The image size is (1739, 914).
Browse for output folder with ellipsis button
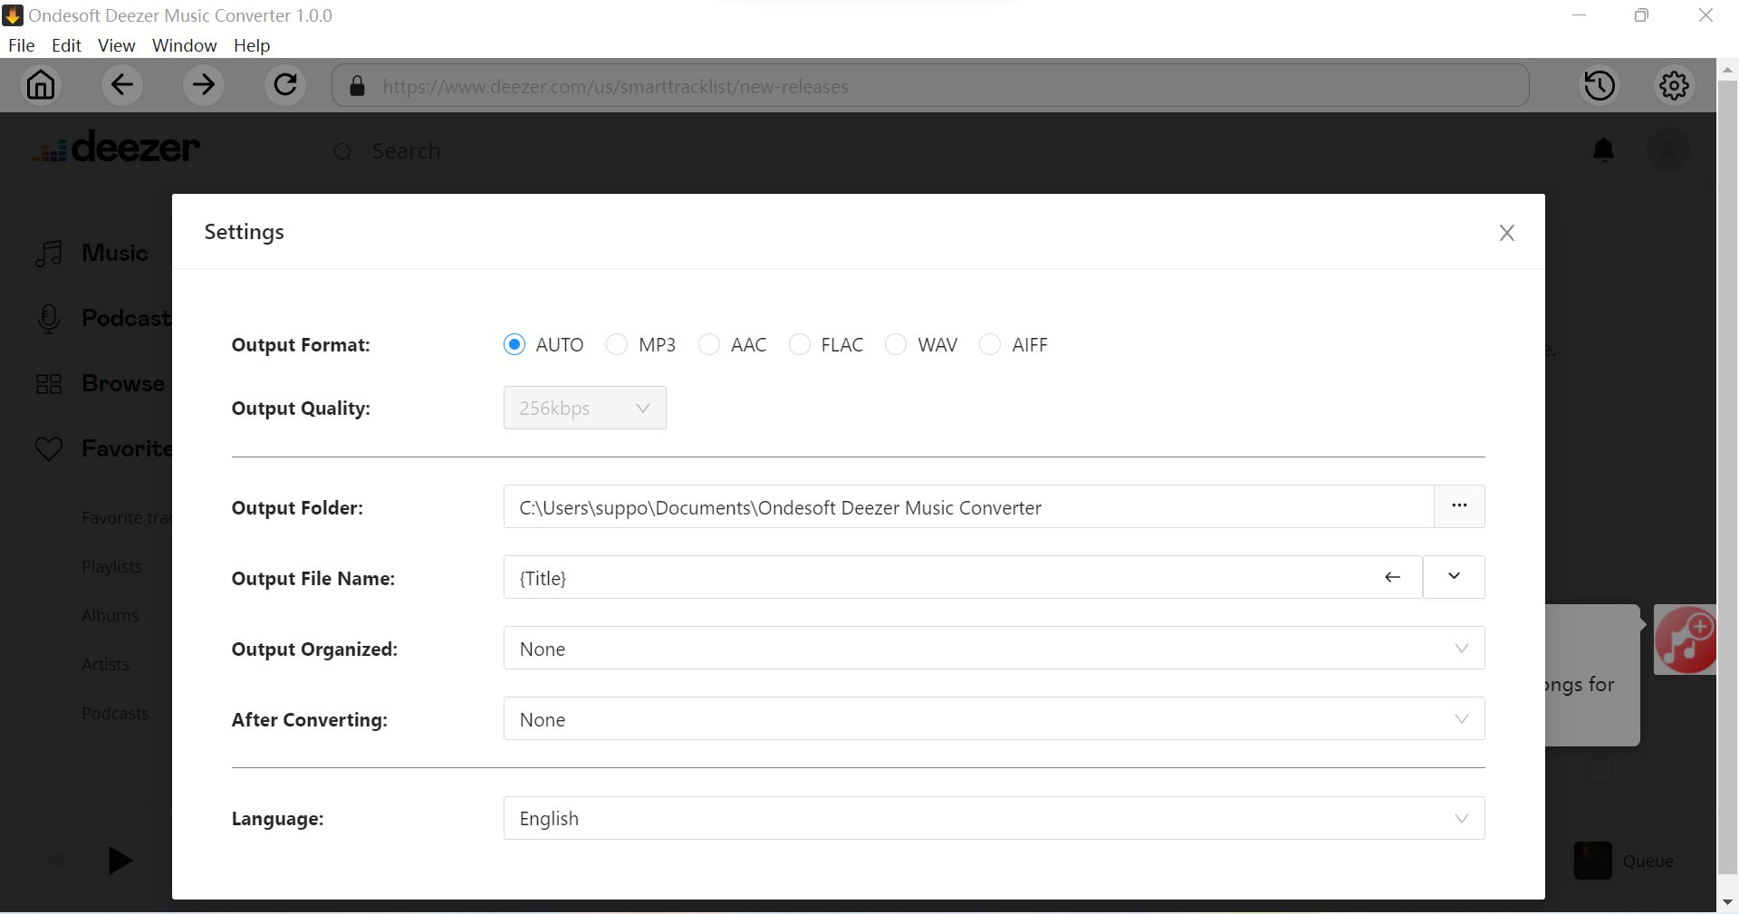pos(1459,506)
